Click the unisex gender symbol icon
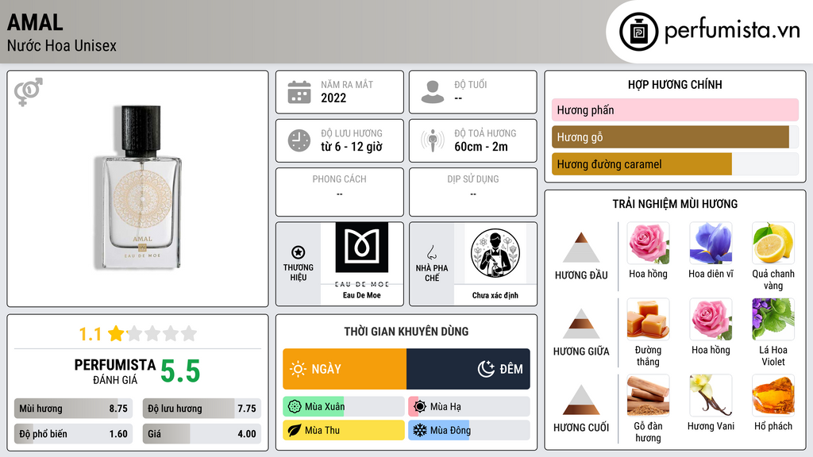Image resolution: width=813 pixels, height=457 pixels. click(29, 92)
